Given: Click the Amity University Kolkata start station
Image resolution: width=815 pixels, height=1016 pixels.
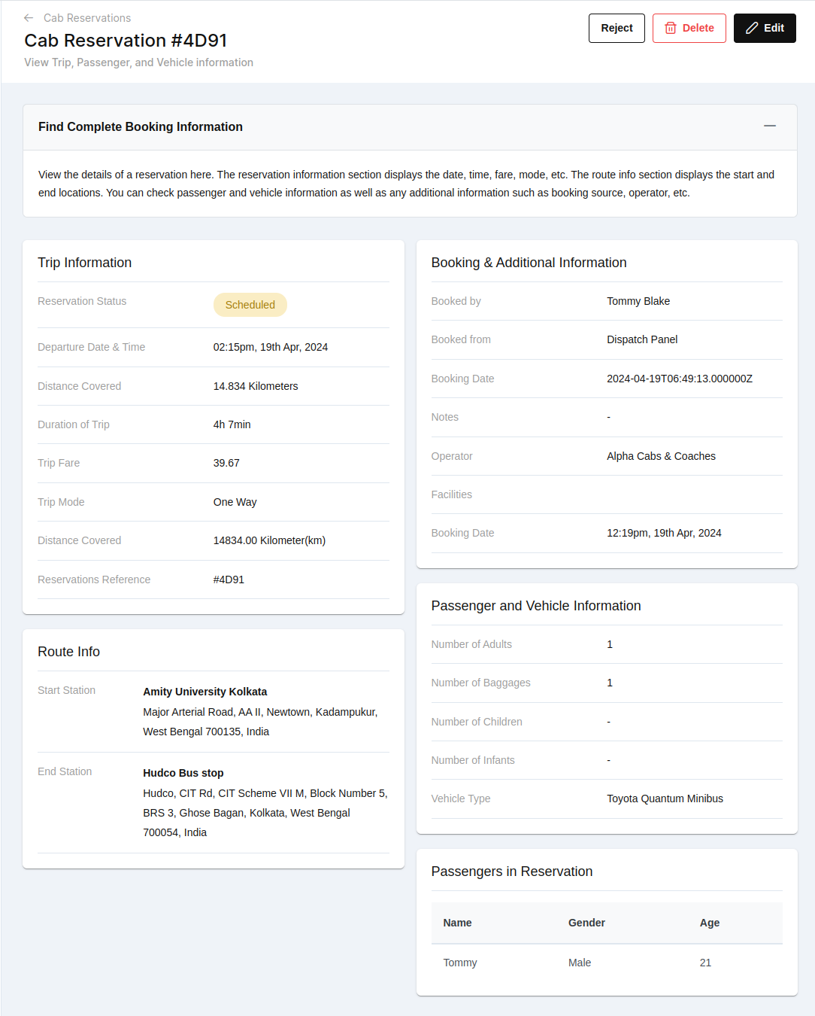Looking at the screenshot, I should [205, 692].
